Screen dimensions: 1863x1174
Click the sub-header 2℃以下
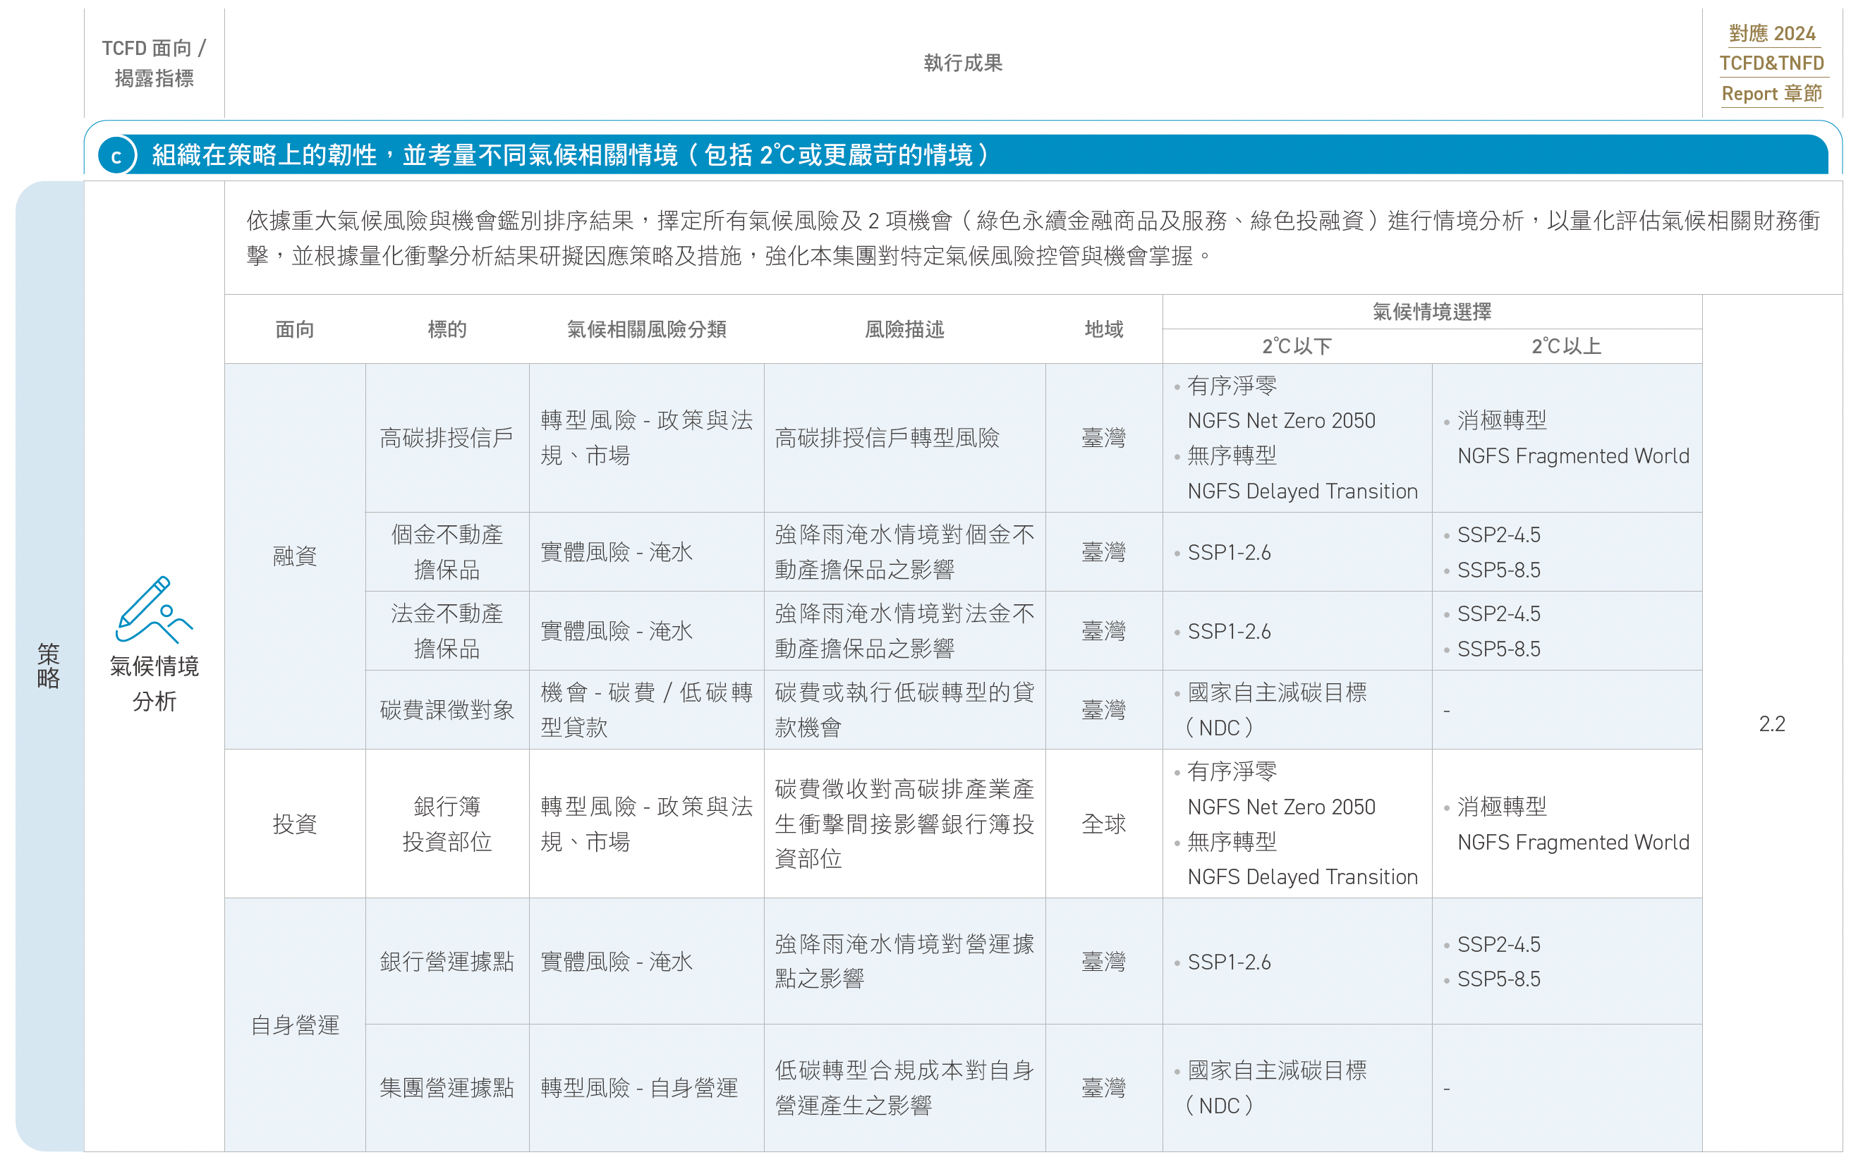[x=1297, y=346]
